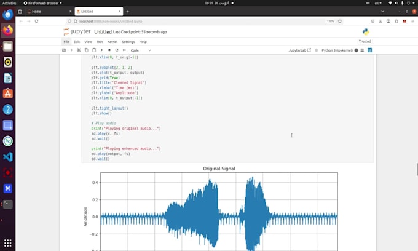Cut the selected cell with the scissors icon
Viewport: 418px width, 251px height.
point(79,50)
